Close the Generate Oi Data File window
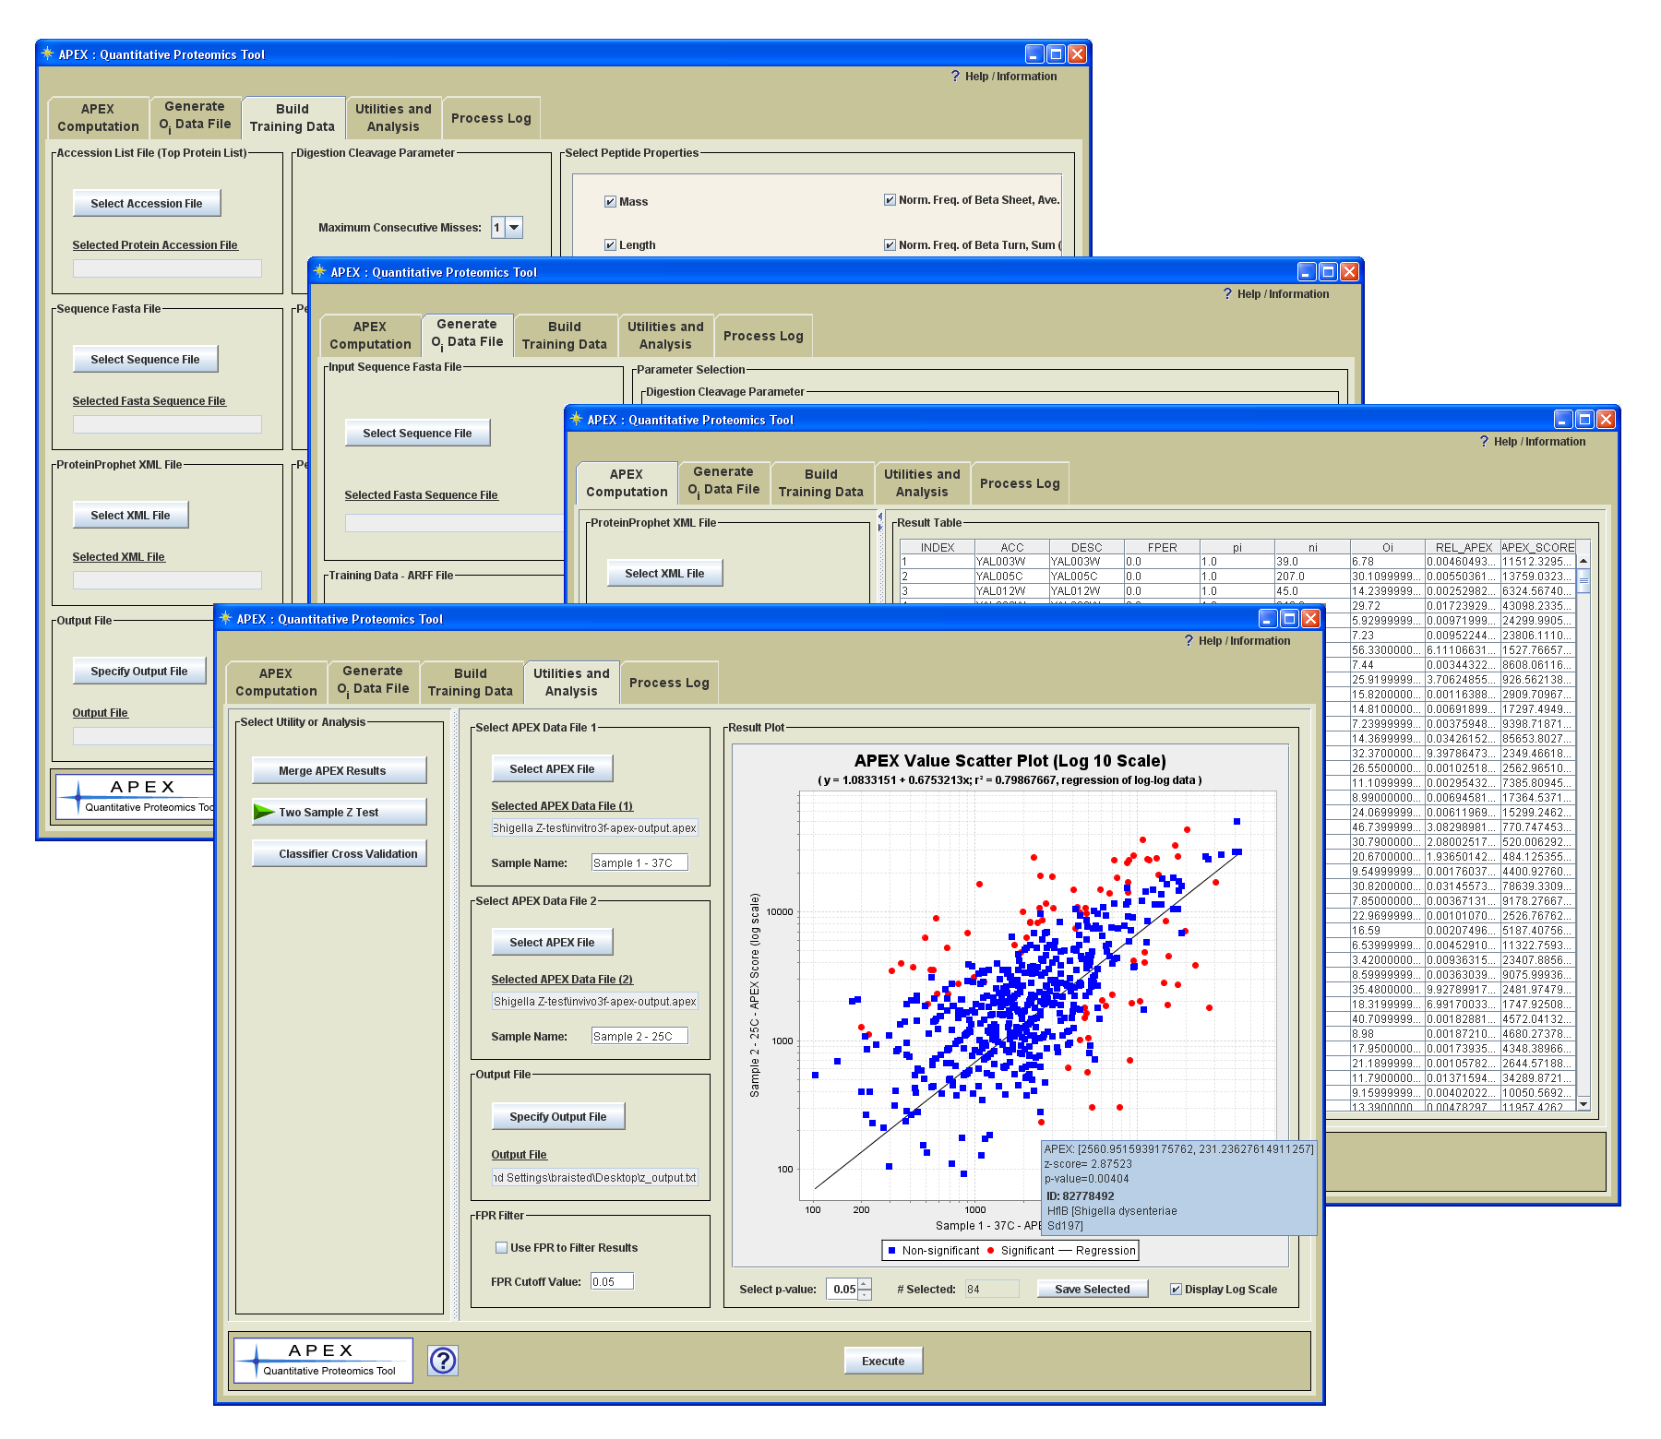Image resolution: width=1661 pixels, height=1439 pixels. 1349,272
